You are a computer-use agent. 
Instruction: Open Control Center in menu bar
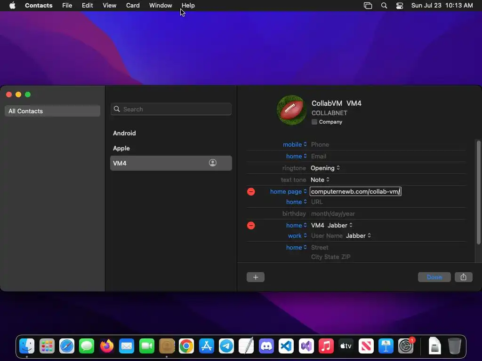[x=399, y=6]
